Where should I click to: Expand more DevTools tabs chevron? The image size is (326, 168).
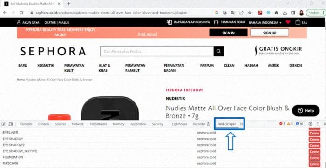241,124
